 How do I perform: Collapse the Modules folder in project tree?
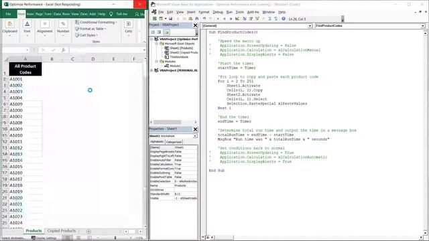pyautogui.click(x=156, y=62)
